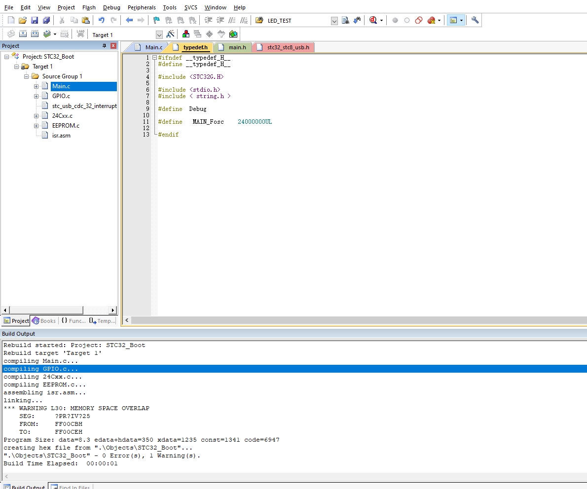Click the 'compiling Main.c...' output line
This screenshot has width=587, height=489.
[x=40, y=361]
